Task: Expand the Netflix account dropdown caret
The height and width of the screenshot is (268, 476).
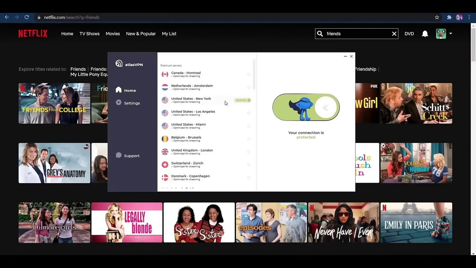Action: (x=450, y=33)
